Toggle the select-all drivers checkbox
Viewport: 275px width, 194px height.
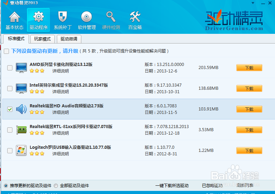[x=7, y=51]
